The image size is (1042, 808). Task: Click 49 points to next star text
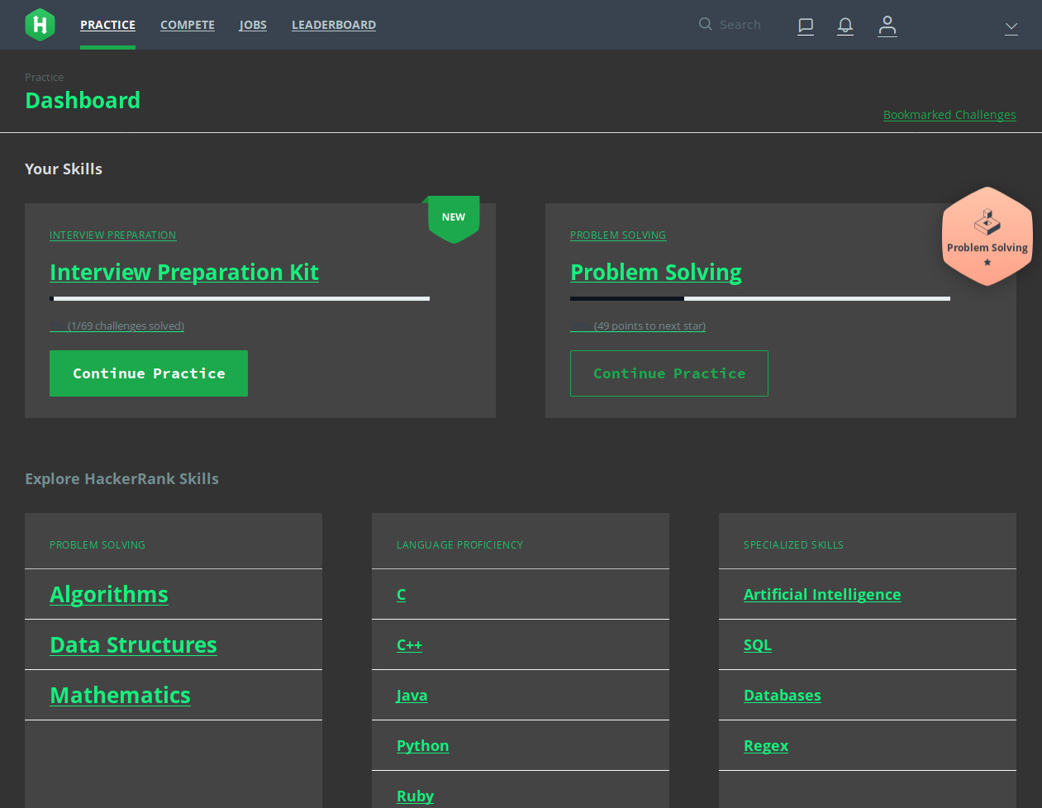649,326
